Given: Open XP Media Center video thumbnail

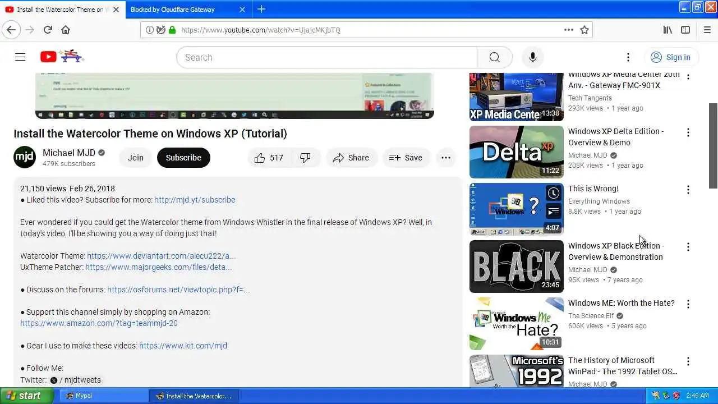Looking at the screenshot, I should click(x=517, y=97).
